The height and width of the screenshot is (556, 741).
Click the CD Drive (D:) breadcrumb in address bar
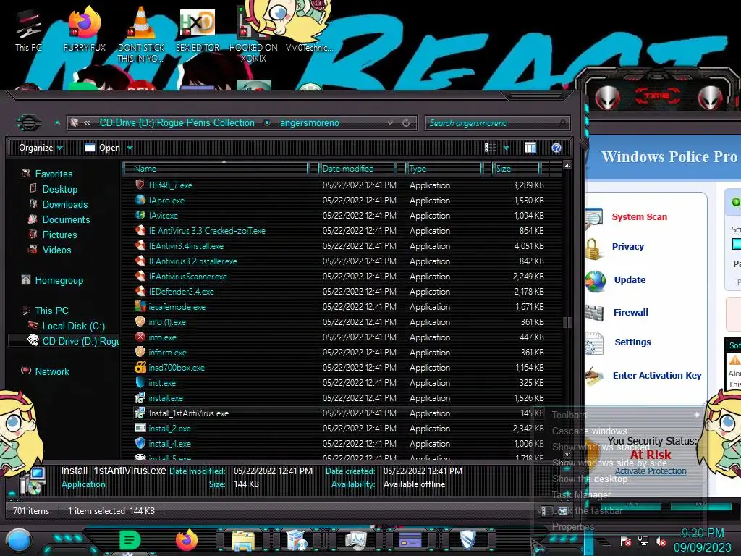(177, 122)
